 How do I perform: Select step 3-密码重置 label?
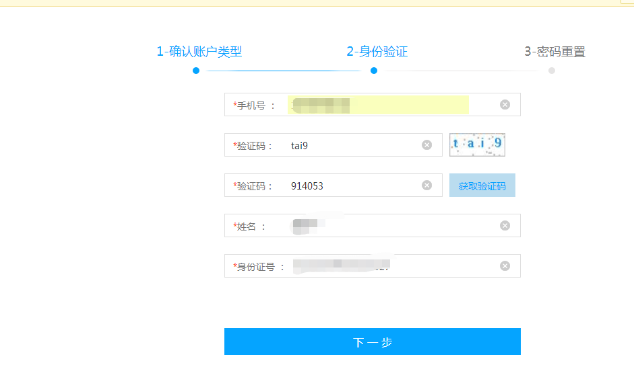click(x=554, y=52)
